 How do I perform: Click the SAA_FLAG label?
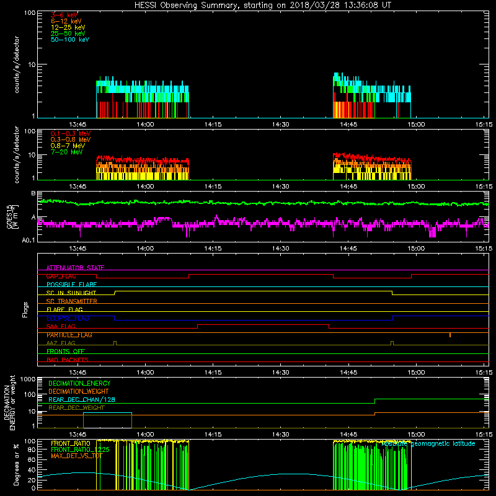(61, 326)
